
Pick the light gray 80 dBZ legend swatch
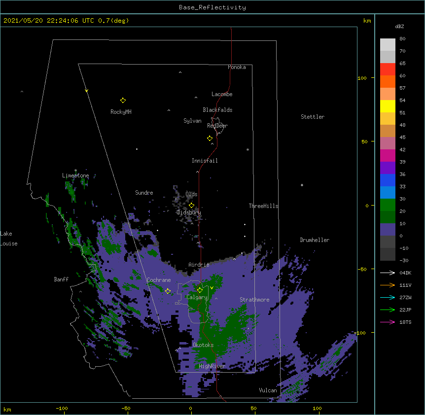pyautogui.click(x=388, y=45)
